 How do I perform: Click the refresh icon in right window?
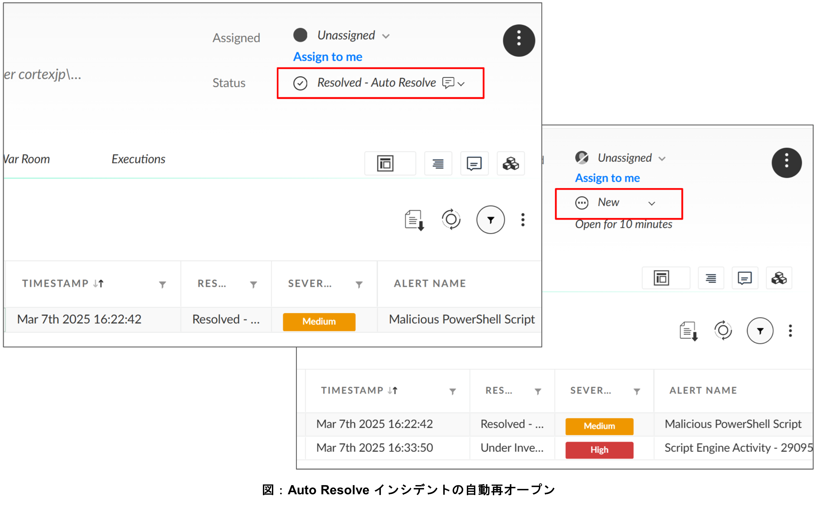pyautogui.click(x=723, y=330)
